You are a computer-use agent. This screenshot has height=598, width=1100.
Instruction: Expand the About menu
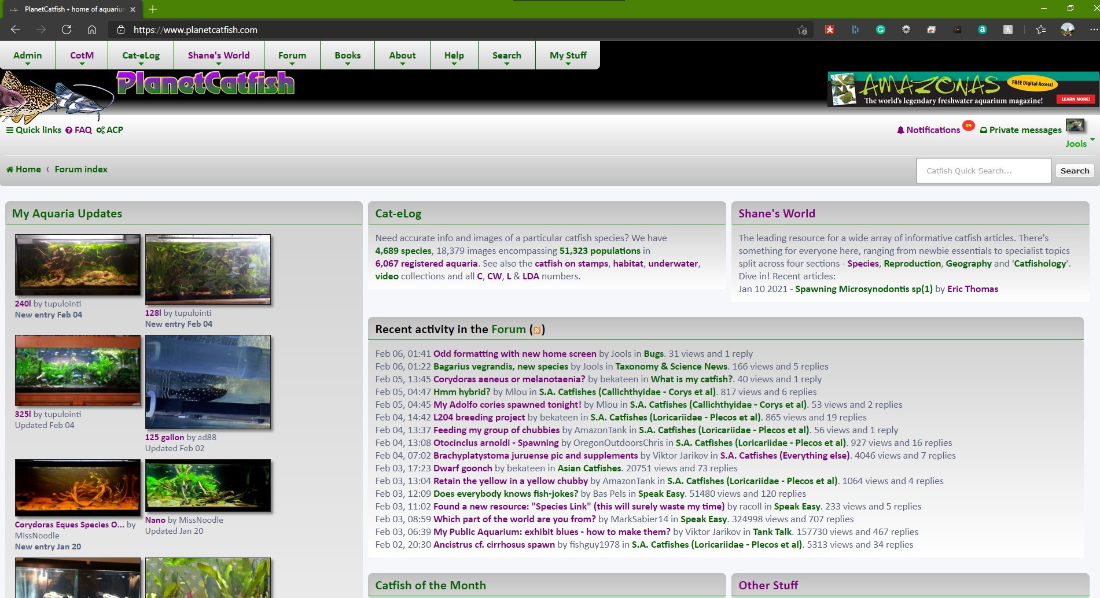(x=402, y=56)
